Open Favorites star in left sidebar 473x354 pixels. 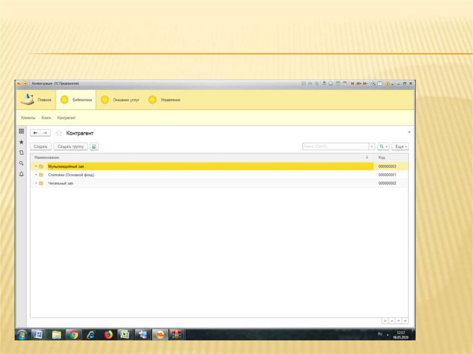(21, 142)
